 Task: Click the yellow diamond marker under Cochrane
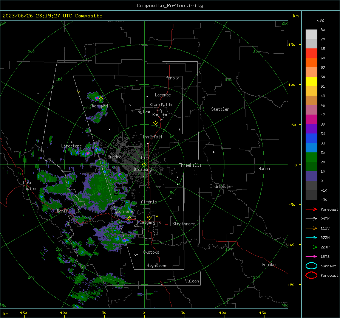point(129,219)
